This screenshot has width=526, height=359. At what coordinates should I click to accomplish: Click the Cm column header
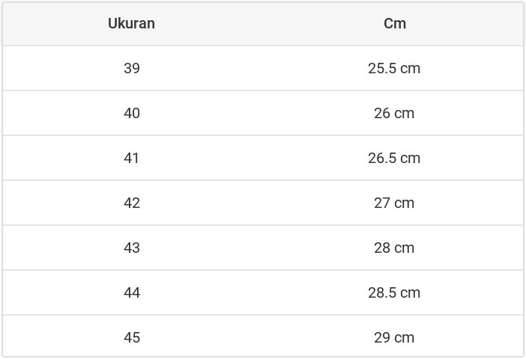click(x=394, y=23)
